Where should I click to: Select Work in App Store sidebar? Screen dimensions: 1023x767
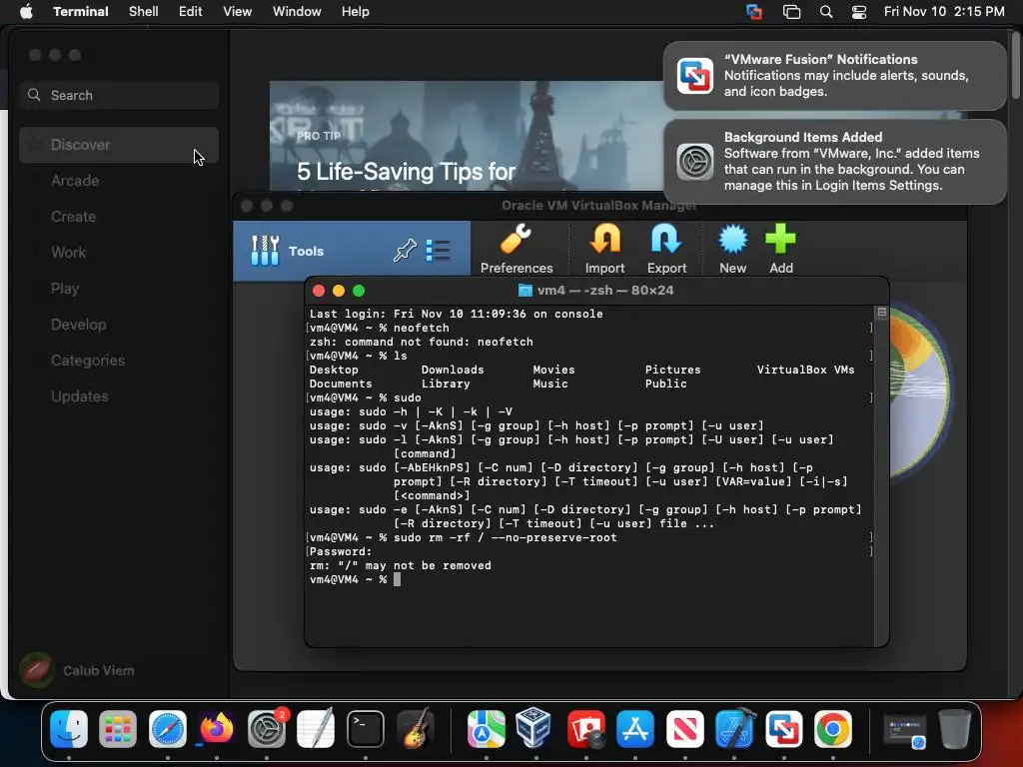[x=119, y=253]
